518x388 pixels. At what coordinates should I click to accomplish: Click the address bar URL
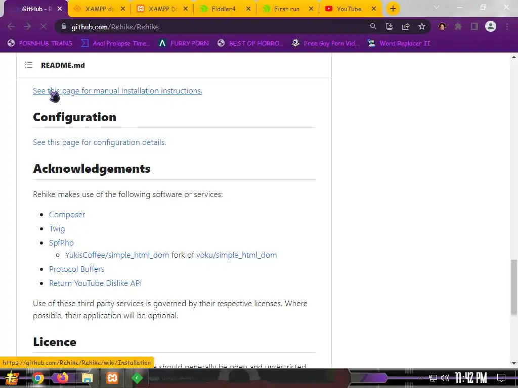(x=115, y=27)
